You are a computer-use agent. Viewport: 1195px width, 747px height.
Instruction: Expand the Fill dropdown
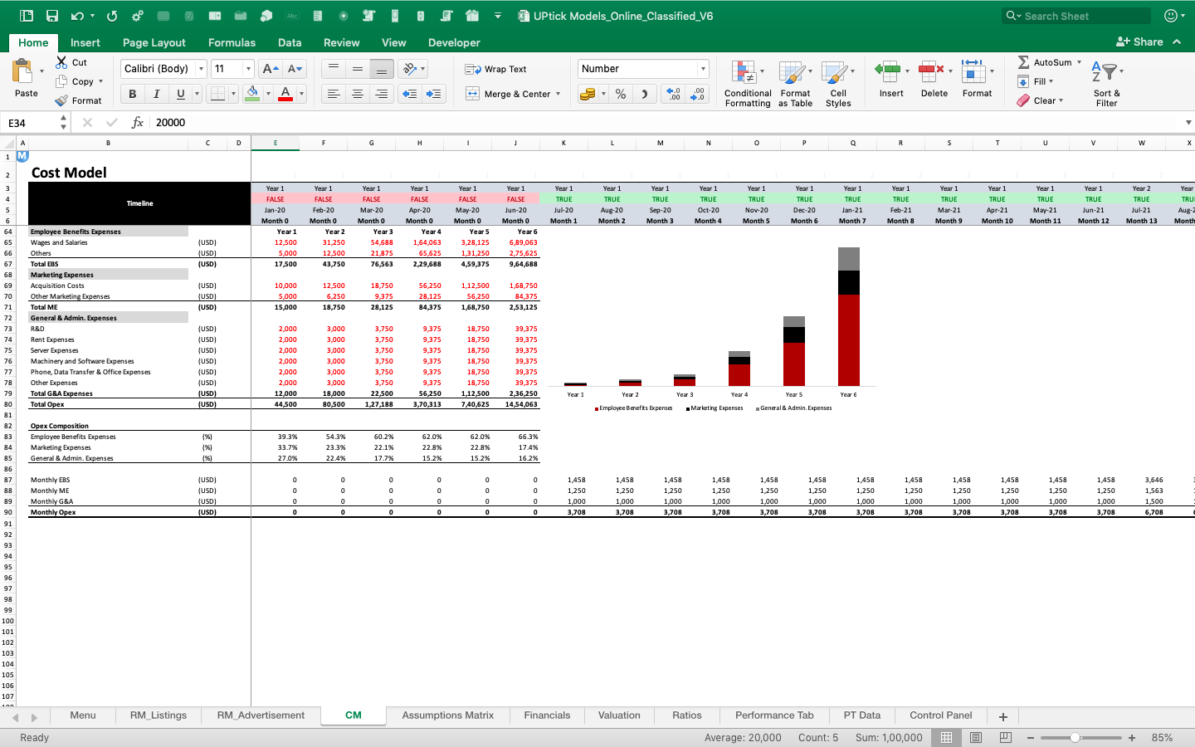[x=1051, y=81]
